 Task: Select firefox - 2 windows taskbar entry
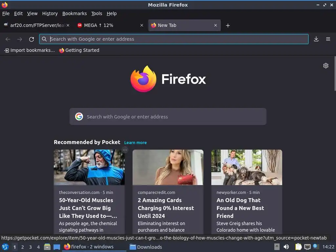(94, 247)
